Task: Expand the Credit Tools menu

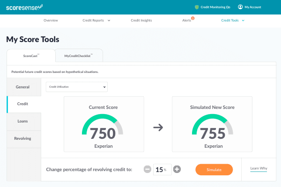Action: (233, 21)
